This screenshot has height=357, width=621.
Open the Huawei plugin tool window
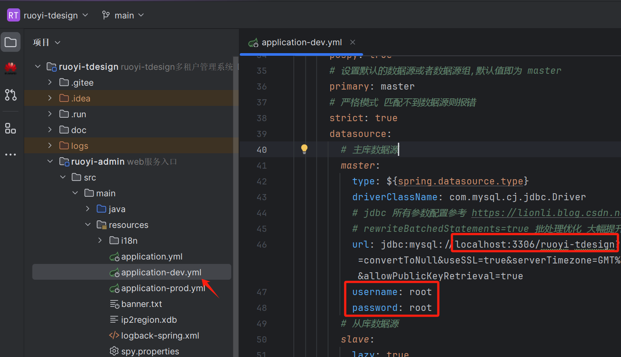(11, 69)
